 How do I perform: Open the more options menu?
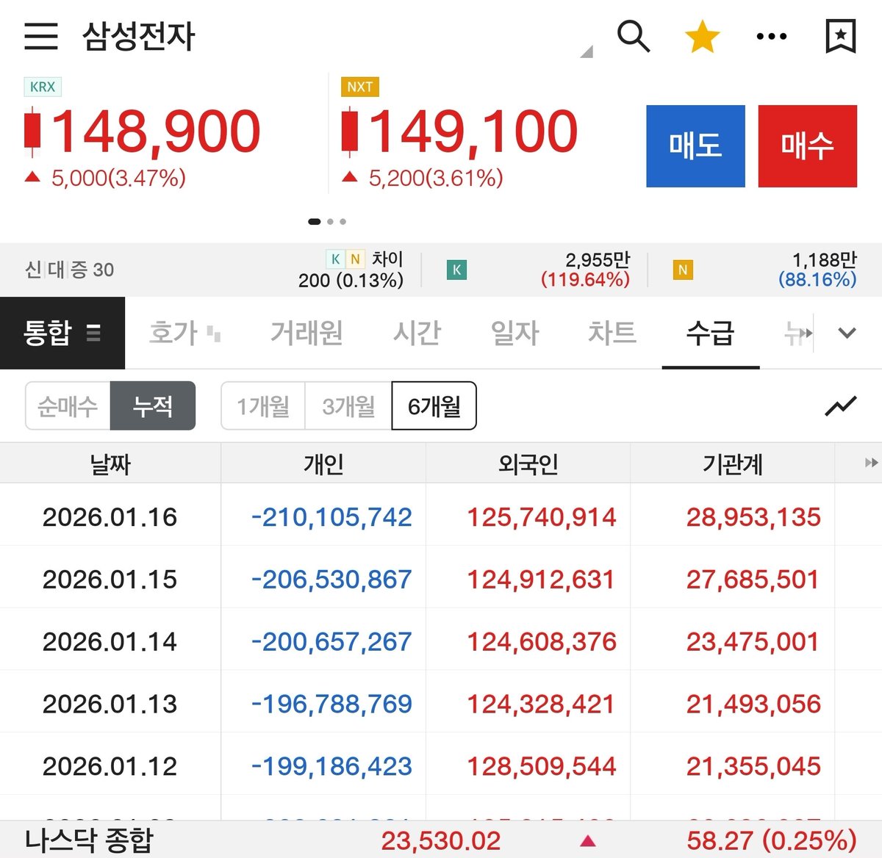770,36
